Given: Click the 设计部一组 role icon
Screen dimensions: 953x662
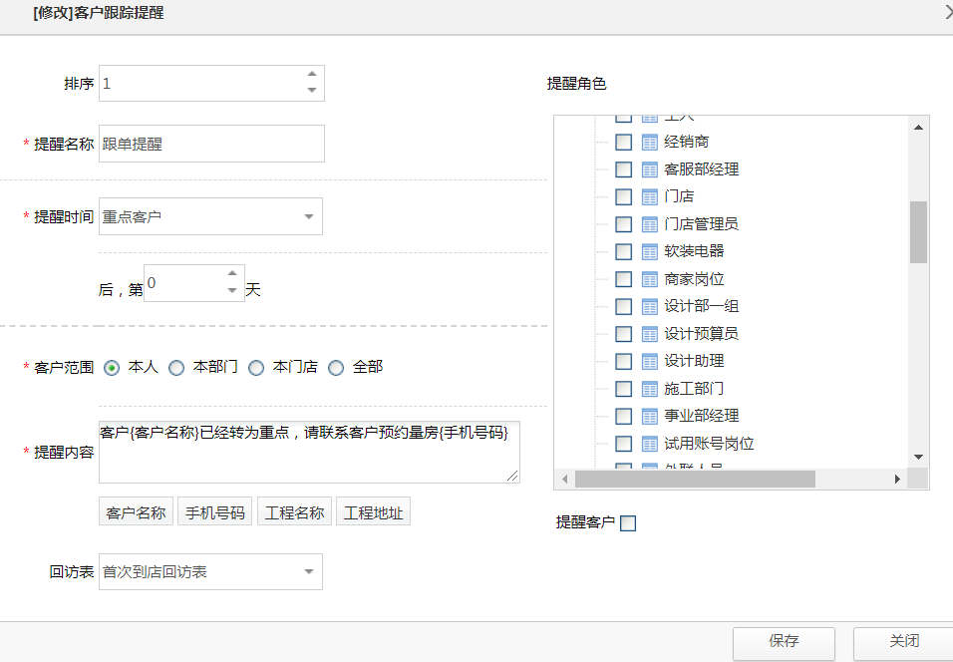Looking at the screenshot, I should (649, 306).
